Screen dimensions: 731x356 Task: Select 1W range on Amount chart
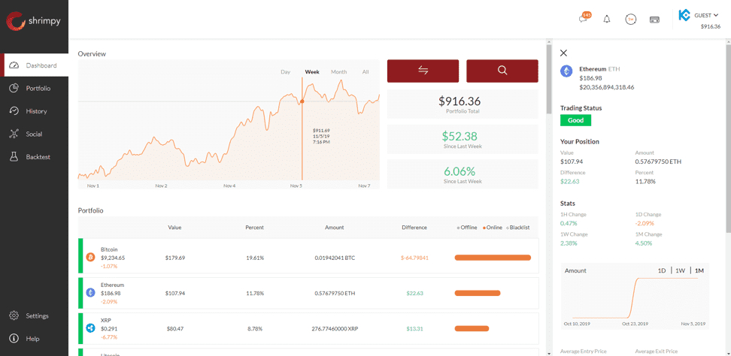(680, 270)
